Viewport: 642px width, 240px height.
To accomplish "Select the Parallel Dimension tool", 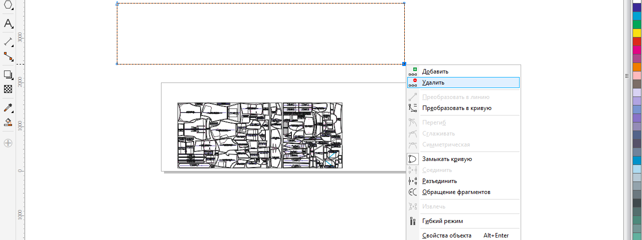I will [8, 41].
